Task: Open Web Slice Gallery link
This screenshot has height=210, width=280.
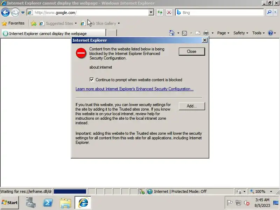Action: click(100, 23)
